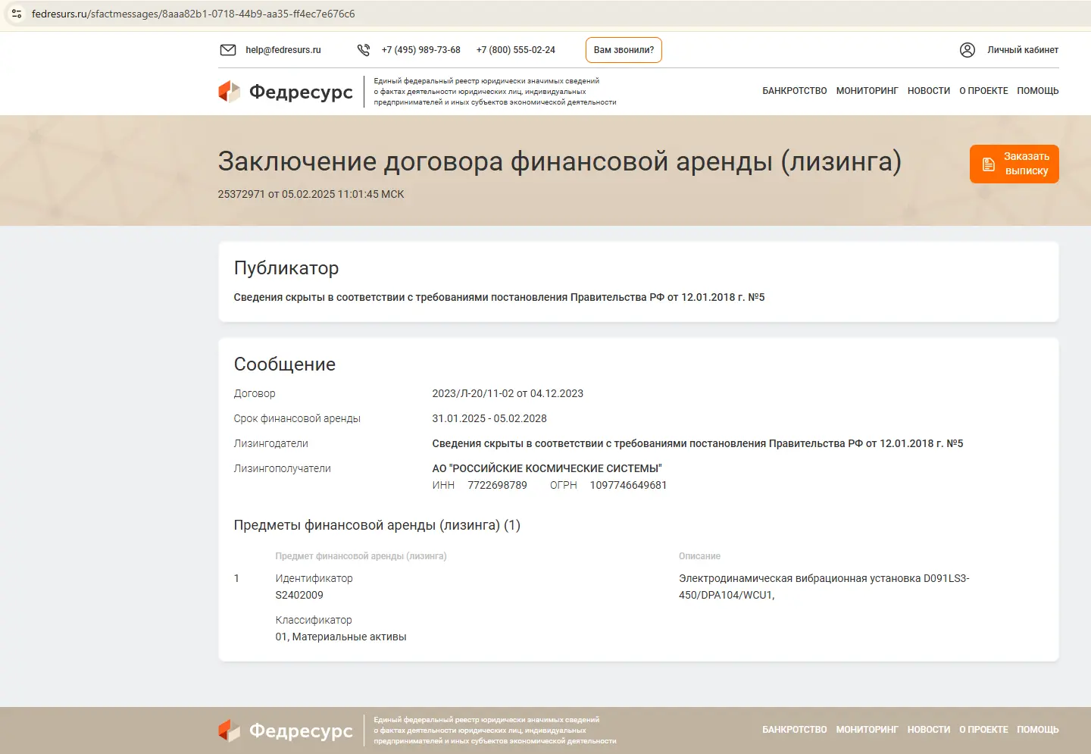Click the 'Вам звонили?' button
This screenshot has height=754, width=1091.
[624, 50]
